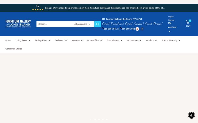Expand the Home Office menu
This screenshot has width=198, height=123.
(95, 40)
